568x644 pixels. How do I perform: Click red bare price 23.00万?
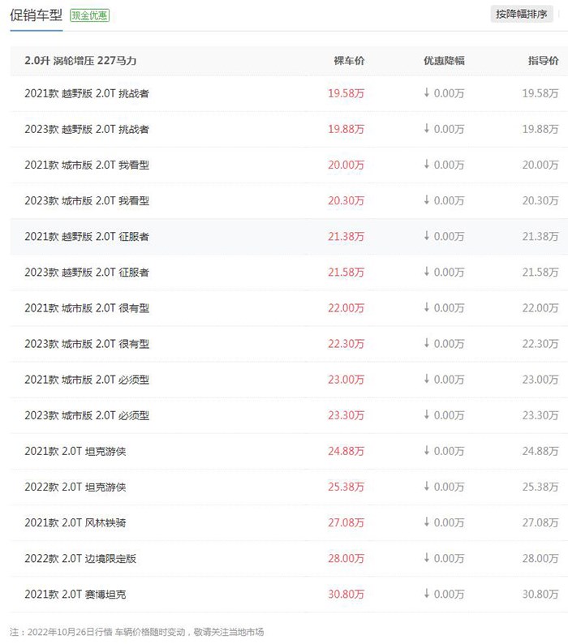coord(346,380)
